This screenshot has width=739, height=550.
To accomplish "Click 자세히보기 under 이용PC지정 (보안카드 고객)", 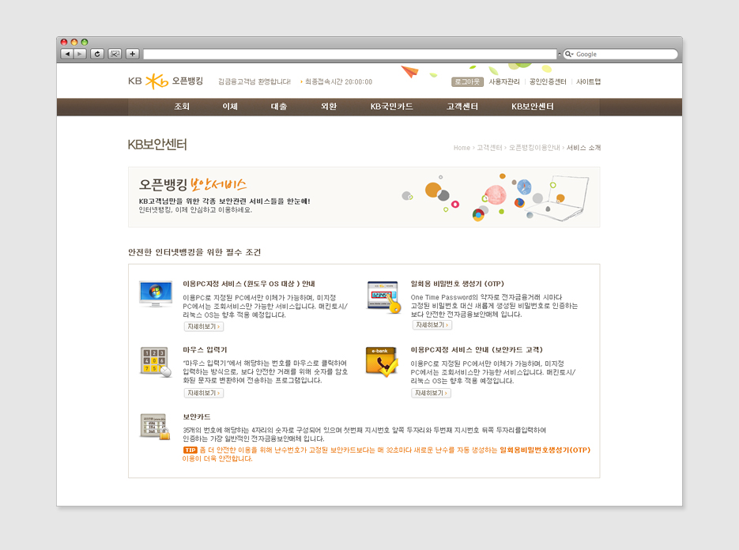I will point(431,393).
